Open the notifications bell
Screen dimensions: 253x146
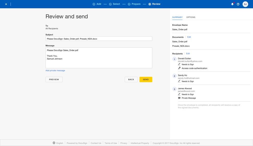[x=232, y=4]
